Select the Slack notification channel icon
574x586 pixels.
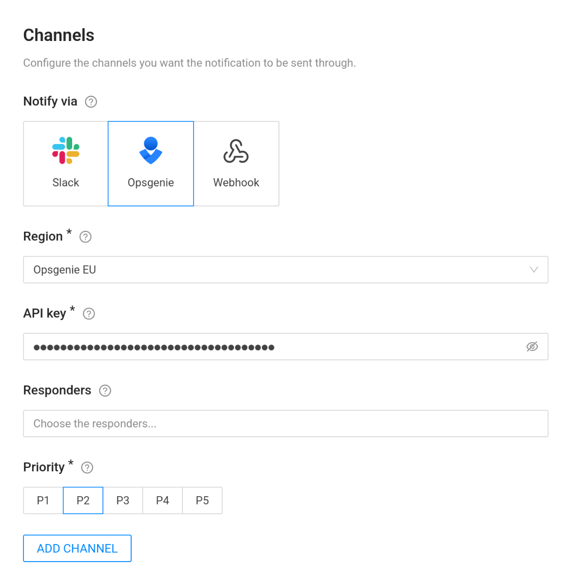[65, 150]
